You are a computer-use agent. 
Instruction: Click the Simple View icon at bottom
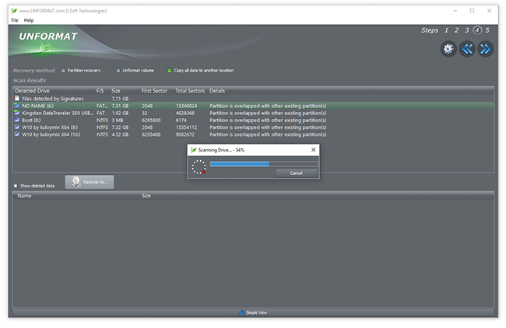click(x=241, y=312)
